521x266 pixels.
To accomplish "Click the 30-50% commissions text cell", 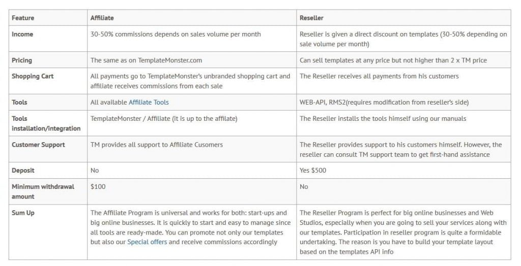I will (x=176, y=35).
